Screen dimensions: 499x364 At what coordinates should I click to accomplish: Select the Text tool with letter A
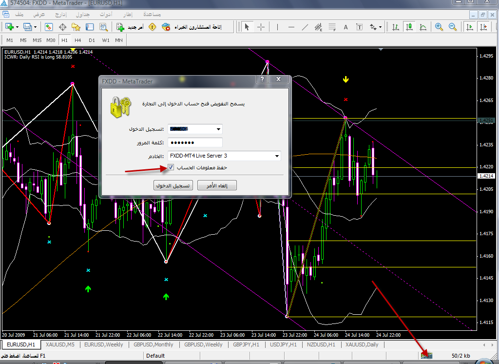(345, 27)
